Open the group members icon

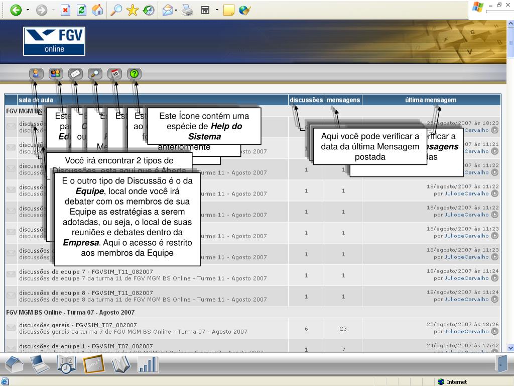[56, 74]
